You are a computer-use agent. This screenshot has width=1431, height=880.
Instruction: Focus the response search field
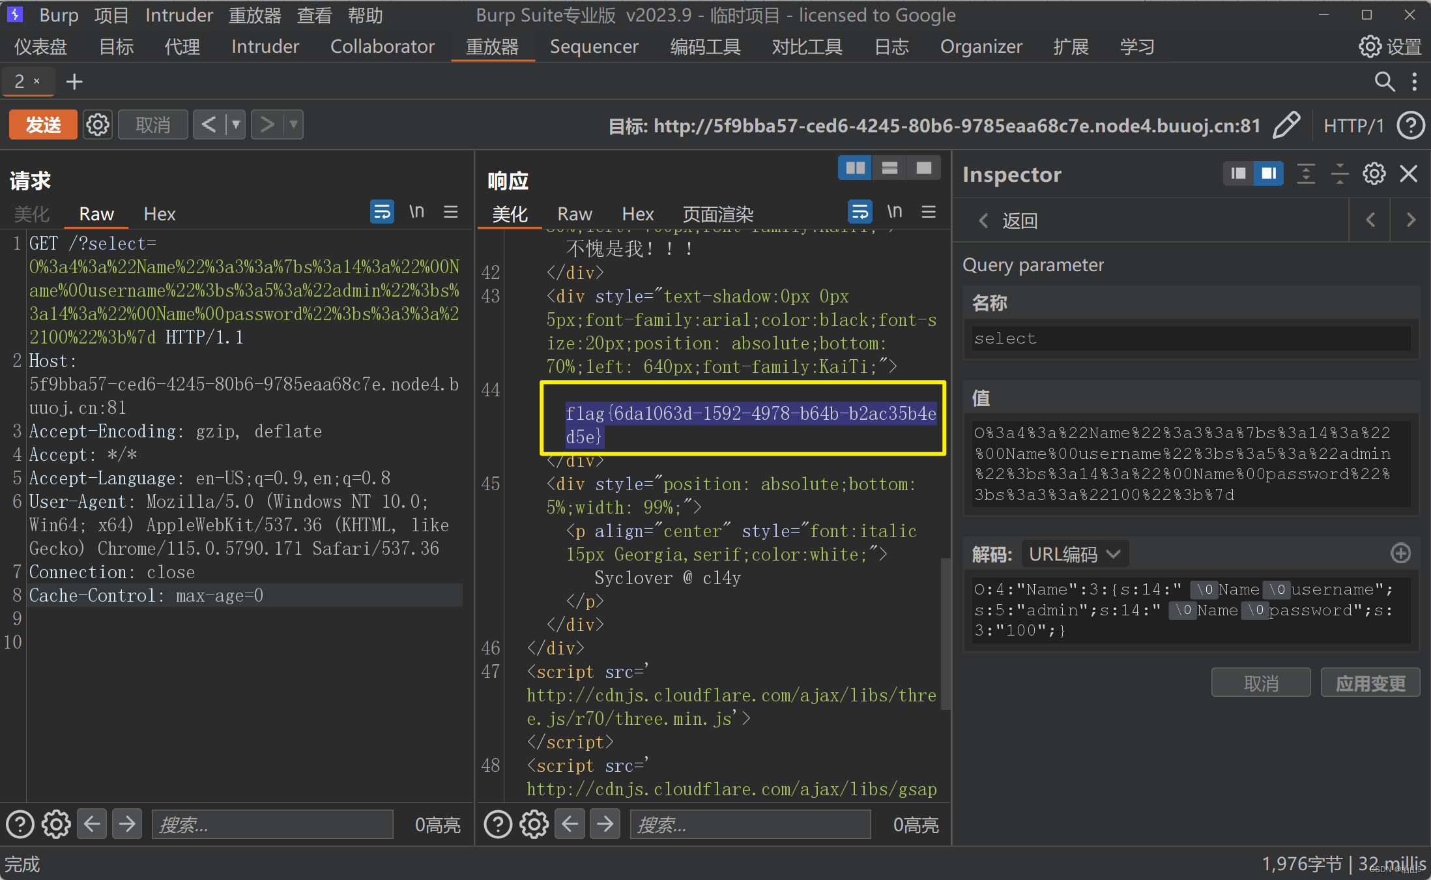point(750,825)
